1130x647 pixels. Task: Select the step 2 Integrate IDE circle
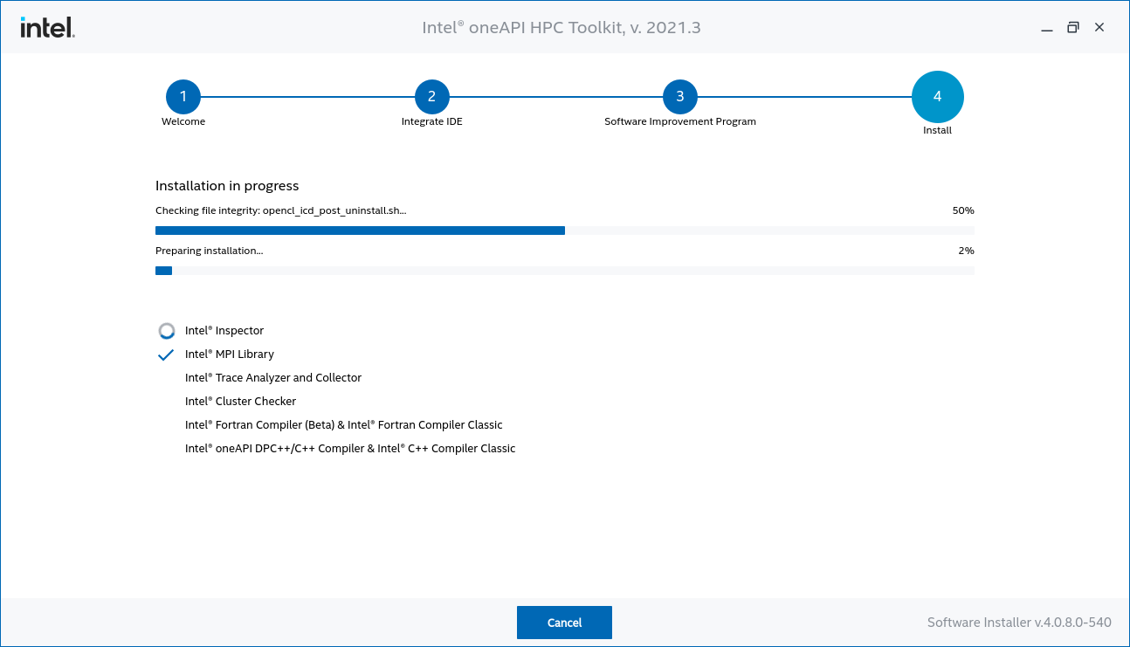431,97
